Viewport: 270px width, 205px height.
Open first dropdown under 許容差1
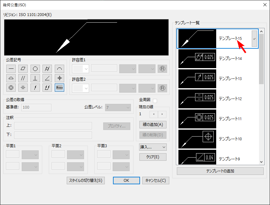click(81, 69)
